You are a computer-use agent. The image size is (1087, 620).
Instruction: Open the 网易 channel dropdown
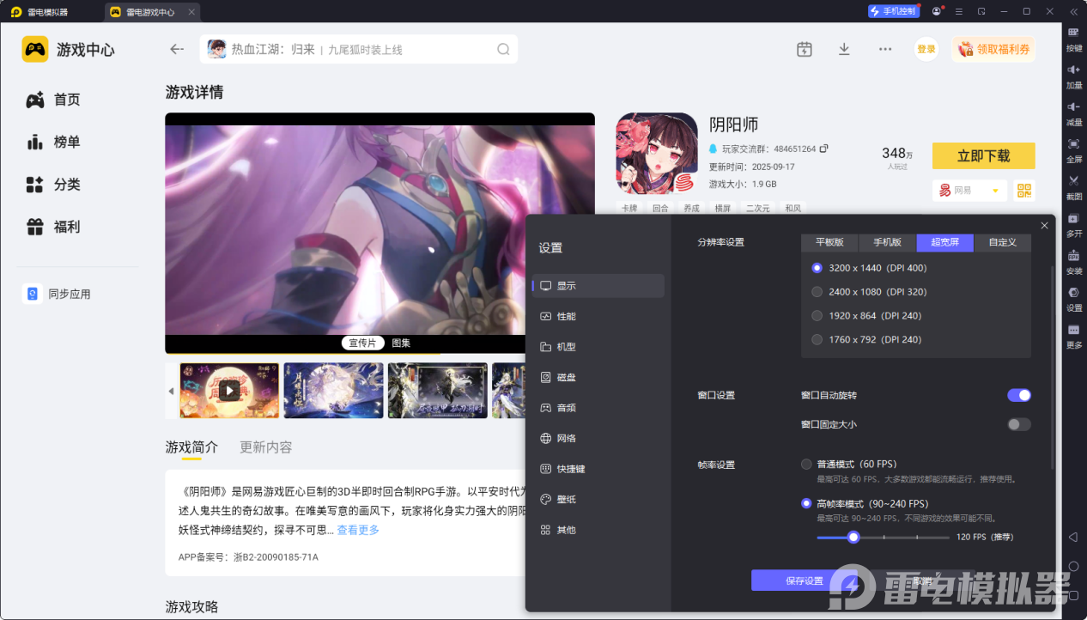click(969, 191)
